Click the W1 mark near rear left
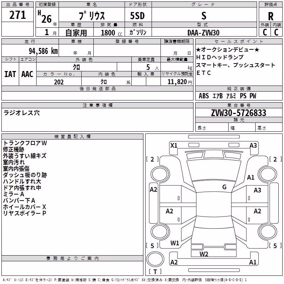 (x=175, y=243)
